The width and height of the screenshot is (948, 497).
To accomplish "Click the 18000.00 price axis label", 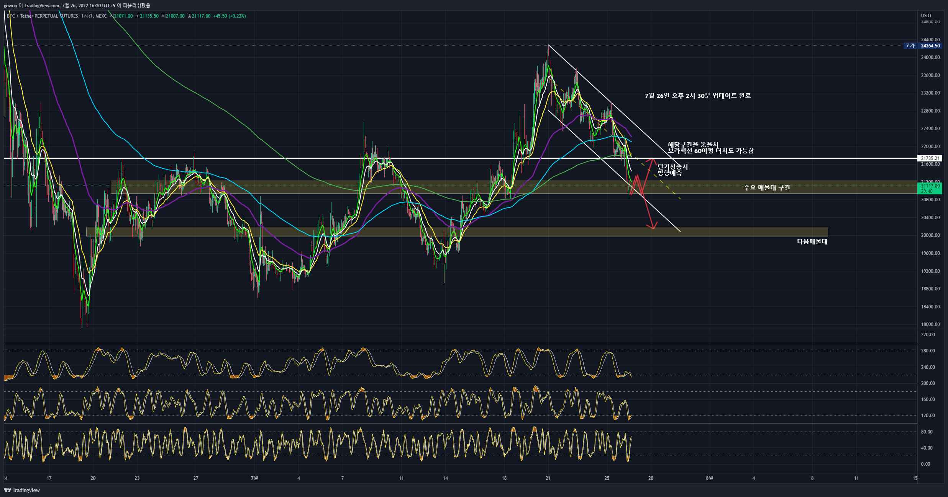I will 930,324.
